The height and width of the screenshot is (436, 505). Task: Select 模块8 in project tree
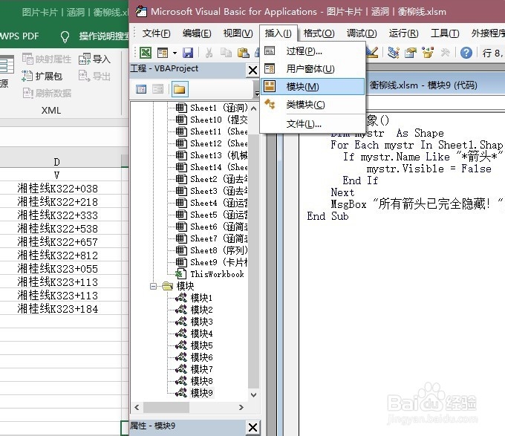pos(195,381)
